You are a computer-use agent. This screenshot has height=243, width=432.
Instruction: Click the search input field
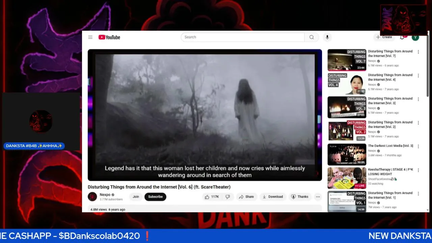243,37
